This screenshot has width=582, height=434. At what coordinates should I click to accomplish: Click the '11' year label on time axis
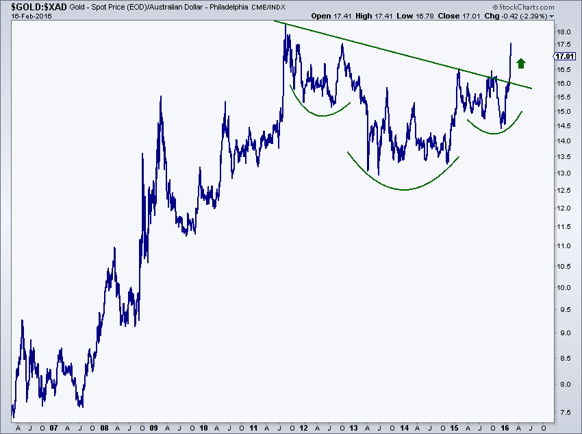point(253,428)
